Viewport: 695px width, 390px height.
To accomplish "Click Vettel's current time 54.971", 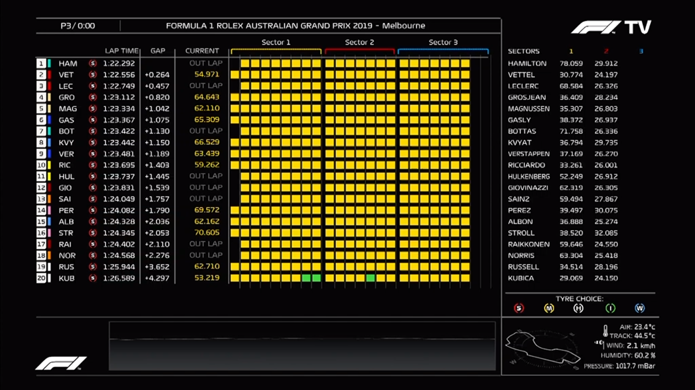I will (x=207, y=75).
